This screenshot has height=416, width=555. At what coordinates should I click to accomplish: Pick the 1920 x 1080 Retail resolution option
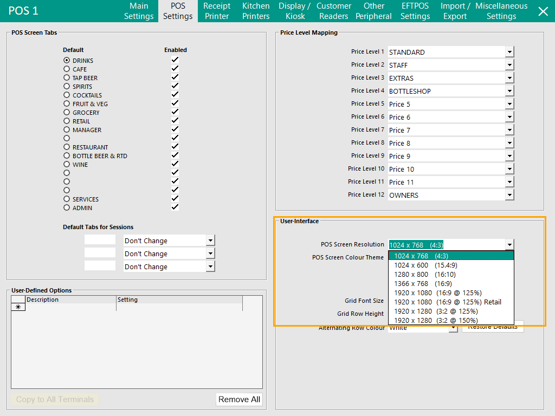(x=447, y=302)
